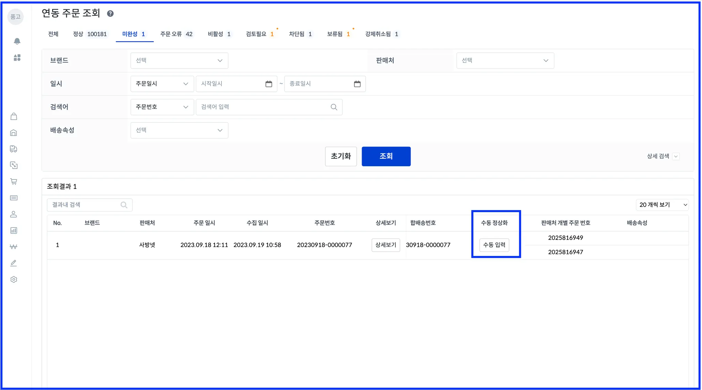This screenshot has height=390, width=702.
Task: Open the 판매처 selection dropdown
Action: point(505,61)
